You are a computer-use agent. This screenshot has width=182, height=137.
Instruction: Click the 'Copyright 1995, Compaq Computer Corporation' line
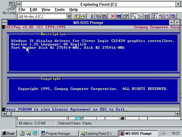pos(93,89)
